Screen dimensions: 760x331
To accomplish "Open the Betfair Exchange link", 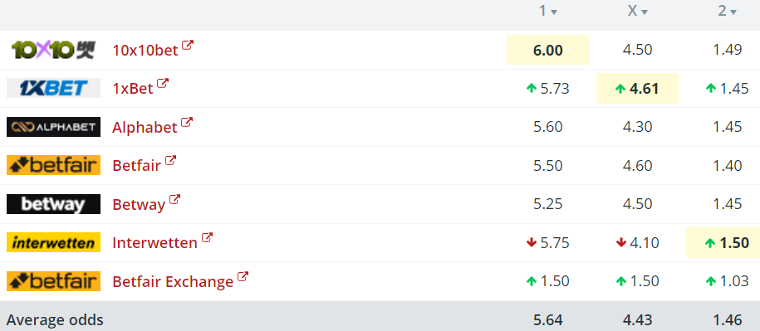I will [x=173, y=282].
